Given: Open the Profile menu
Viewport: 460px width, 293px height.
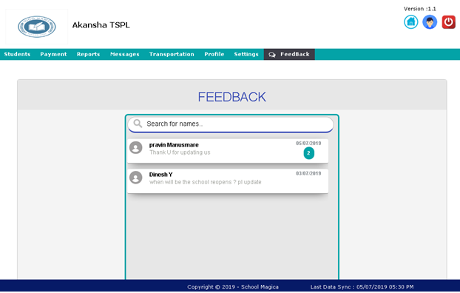Looking at the screenshot, I should coord(214,54).
